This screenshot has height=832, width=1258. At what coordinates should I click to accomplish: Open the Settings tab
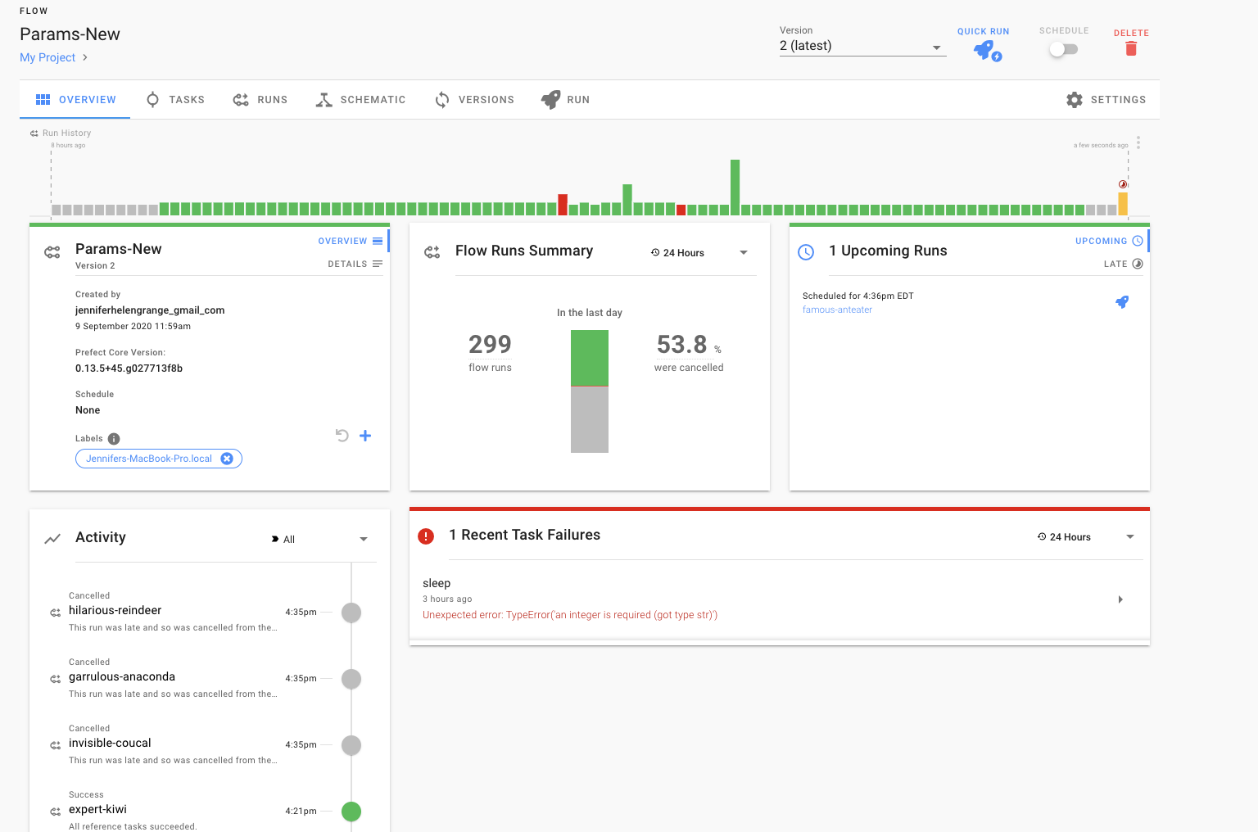click(x=1106, y=100)
